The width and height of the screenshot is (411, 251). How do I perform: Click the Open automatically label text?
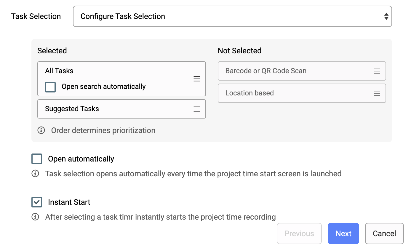pyautogui.click(x=81, y=159)
